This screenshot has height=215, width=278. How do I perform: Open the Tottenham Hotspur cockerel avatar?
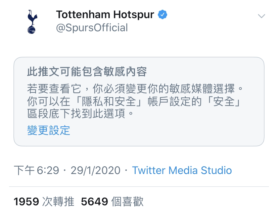32,21
